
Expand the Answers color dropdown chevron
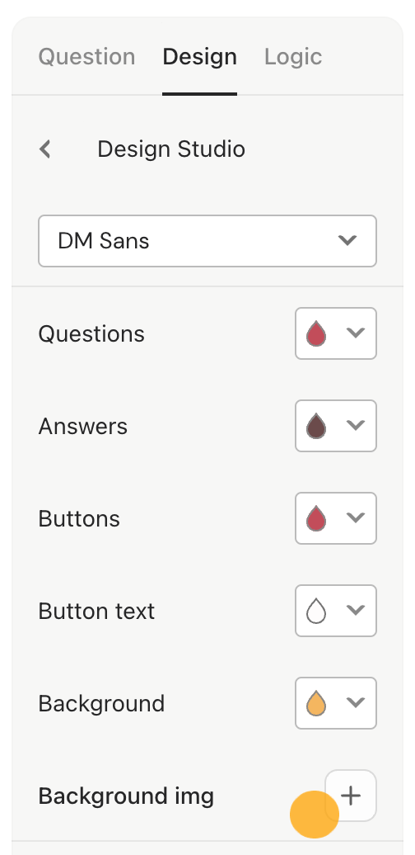(356, 425)
